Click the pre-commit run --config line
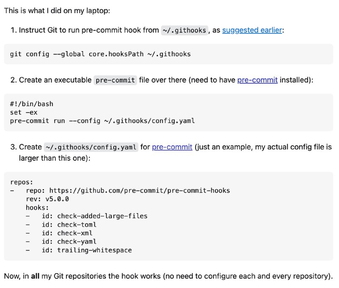This screenshot has height=288, width=339. (x=102, y=121)
